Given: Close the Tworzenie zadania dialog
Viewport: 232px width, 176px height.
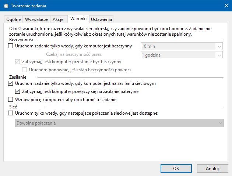Looking at the screenshot, I should [x=225, y=6].
